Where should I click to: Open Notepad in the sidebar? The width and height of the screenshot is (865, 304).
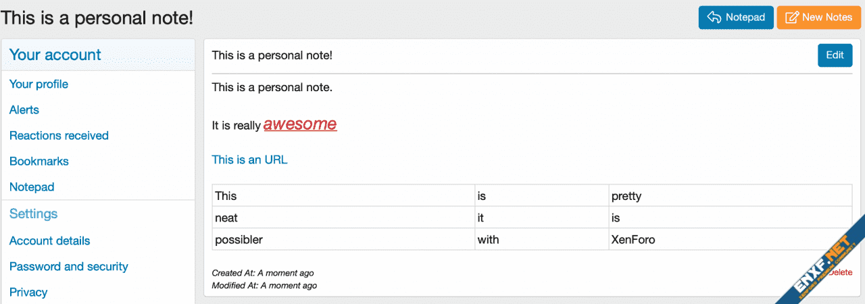32,187
